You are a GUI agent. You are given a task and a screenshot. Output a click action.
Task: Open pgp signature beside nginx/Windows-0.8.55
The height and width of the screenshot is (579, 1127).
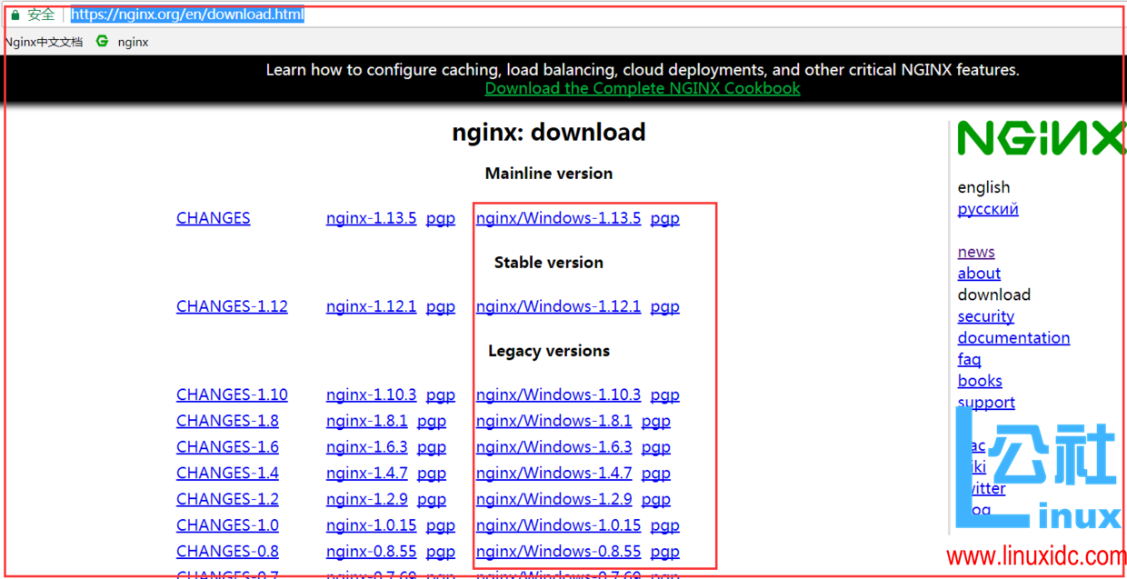[x=665, y=552]
